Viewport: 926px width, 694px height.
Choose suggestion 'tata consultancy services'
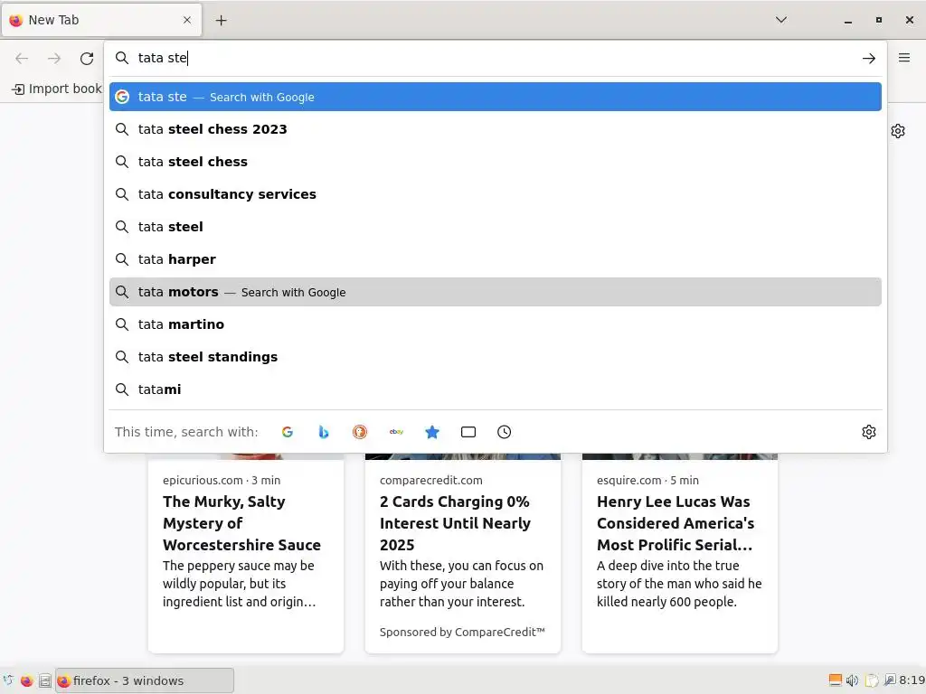(x=495, y=194)
